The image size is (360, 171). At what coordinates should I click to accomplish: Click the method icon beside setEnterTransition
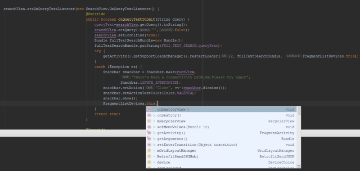pyautogui.click(x=149, y=144)
